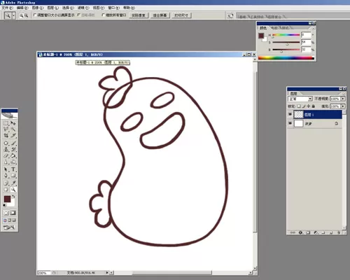Click the Actual Pixels button

pyautogui.click(x=139, y=15)
